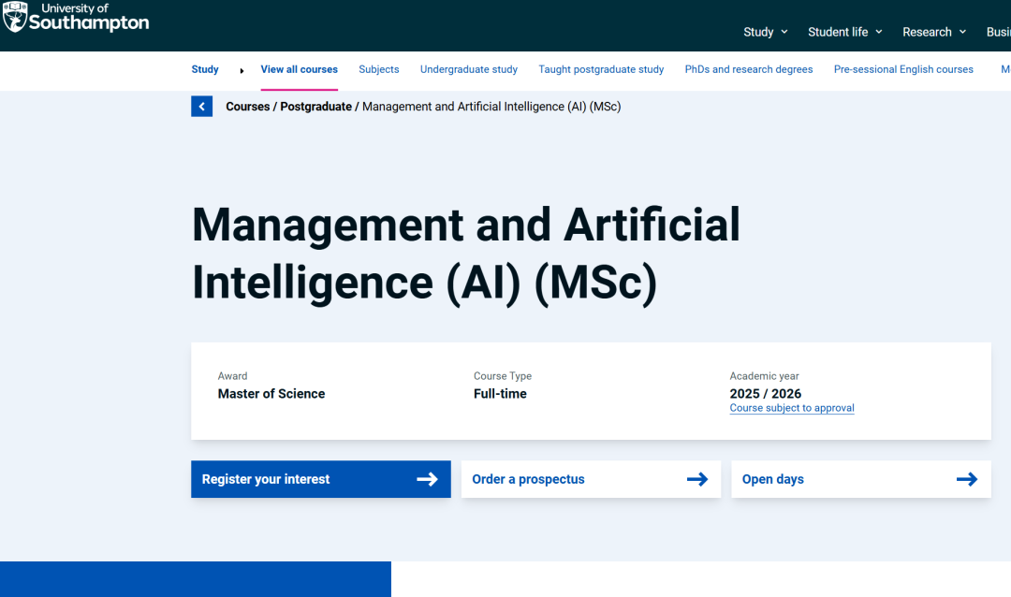The height and width of the screenshot is (597, 1011).
Task: Click the blue back chevron button
Action: (x=202, y=107)
